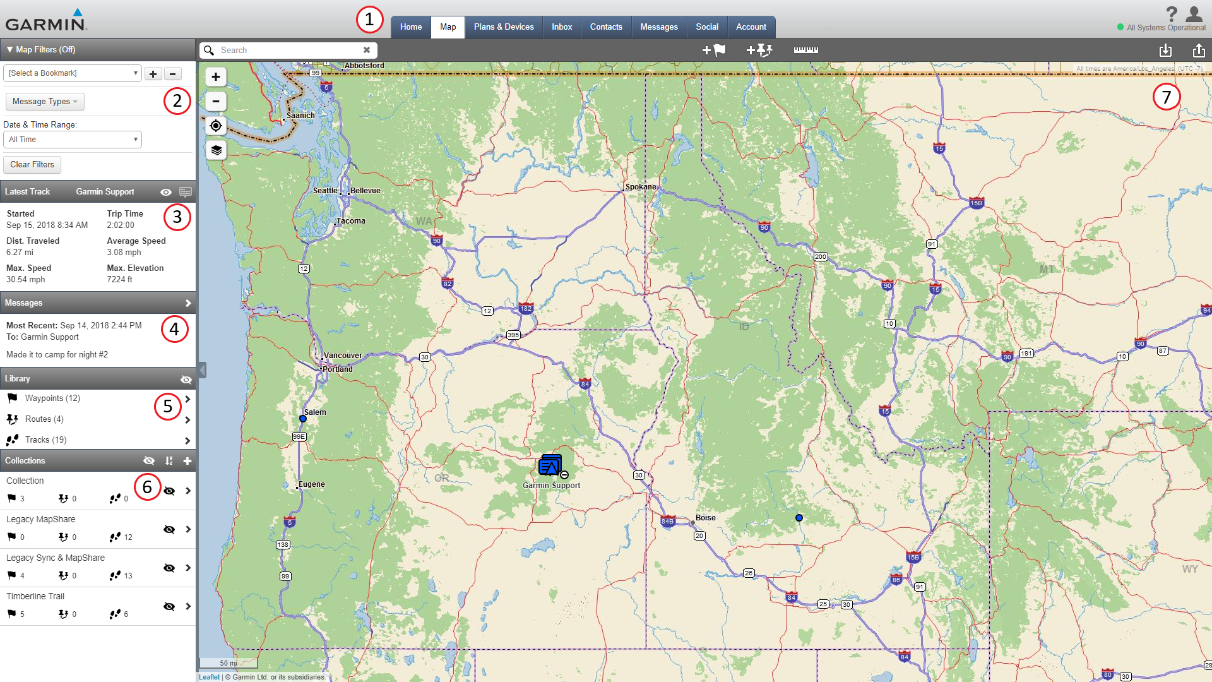Expand the Timberline Trail collection
The height and width of the screenshot is (682, 1212).
click(x=188, y=606)
